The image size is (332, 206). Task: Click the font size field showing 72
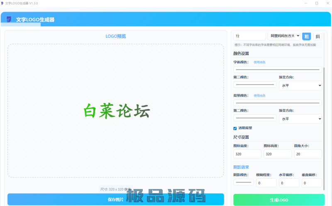pyautogui.click(x=249, y=36)
